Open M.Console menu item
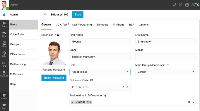Viewport: 200px width, 111px height. point(24,74)
